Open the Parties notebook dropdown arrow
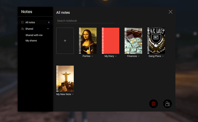This screenshot has width=198, height=122. click(x=92, y=56)
